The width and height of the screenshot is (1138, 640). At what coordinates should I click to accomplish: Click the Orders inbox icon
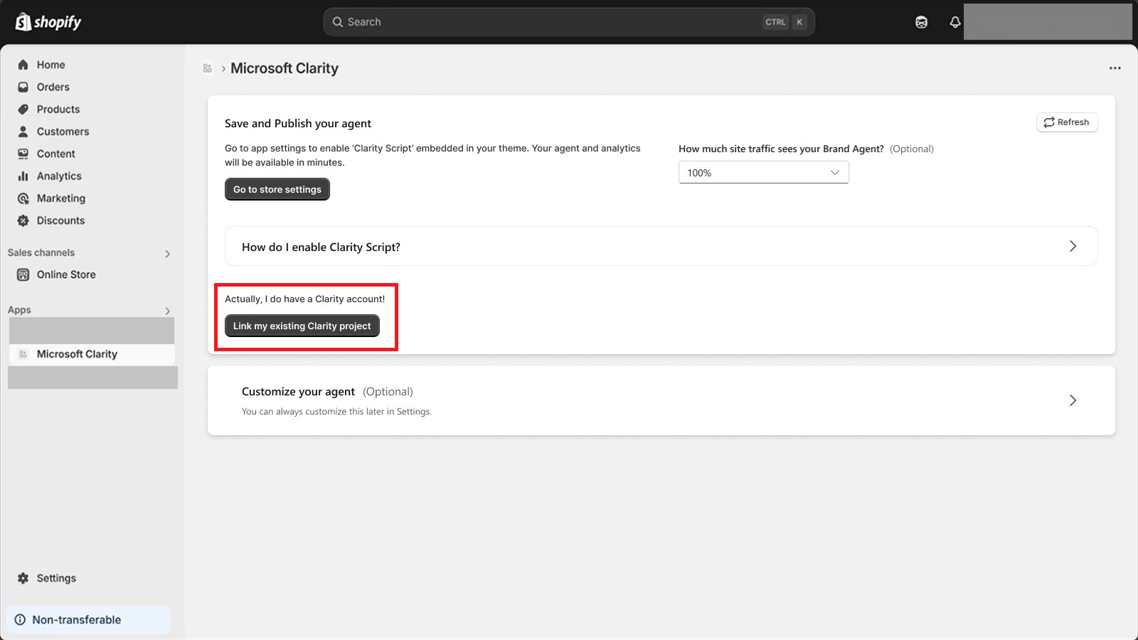(x=23, y=87)
